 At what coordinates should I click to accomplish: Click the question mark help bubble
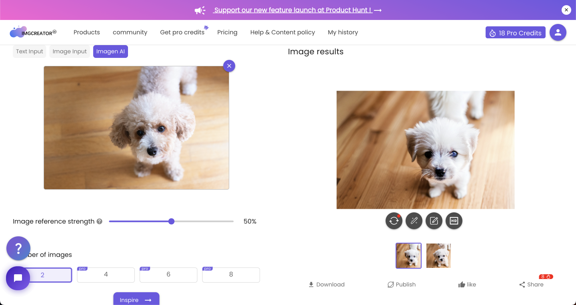[x=18, y=248]
